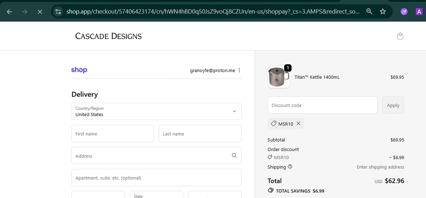Stop loading the page
The image size is (426, 198).
pos(40,12)
